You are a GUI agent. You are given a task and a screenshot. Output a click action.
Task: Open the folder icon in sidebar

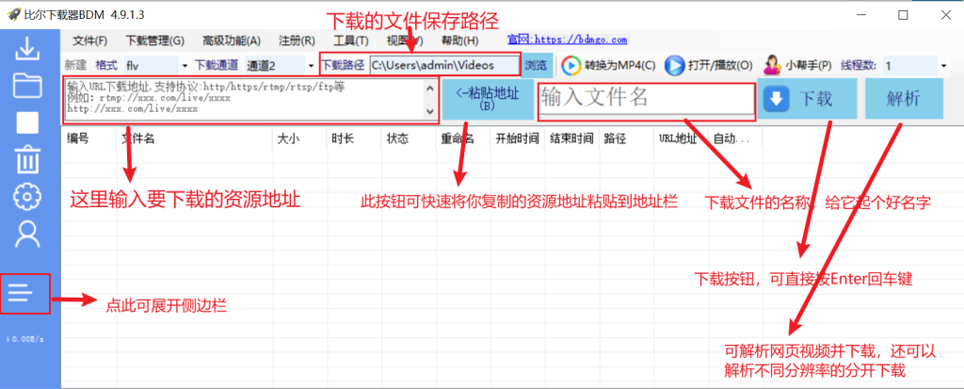point(27,86)
